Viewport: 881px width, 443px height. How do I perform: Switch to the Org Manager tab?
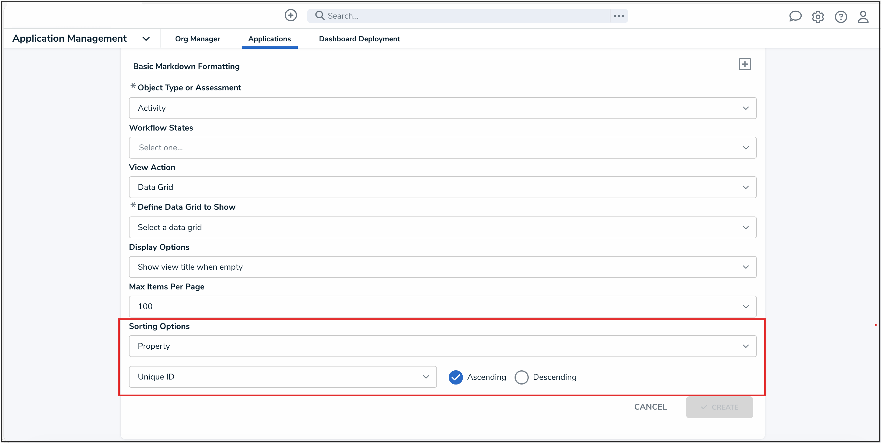point(197,39)
